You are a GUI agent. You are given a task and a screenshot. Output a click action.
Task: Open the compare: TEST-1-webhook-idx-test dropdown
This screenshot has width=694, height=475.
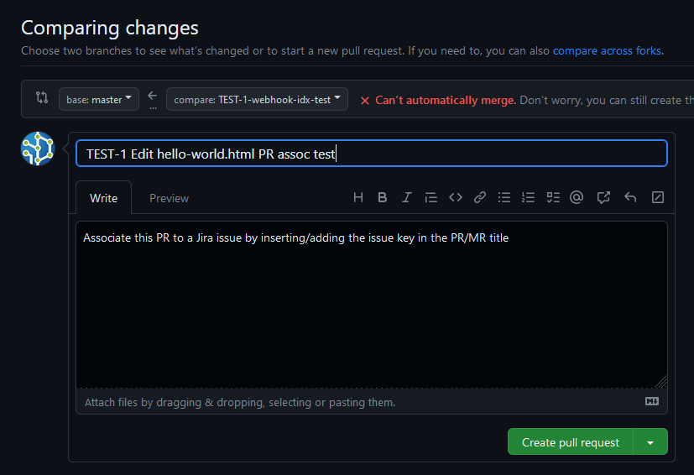[257, 99]
